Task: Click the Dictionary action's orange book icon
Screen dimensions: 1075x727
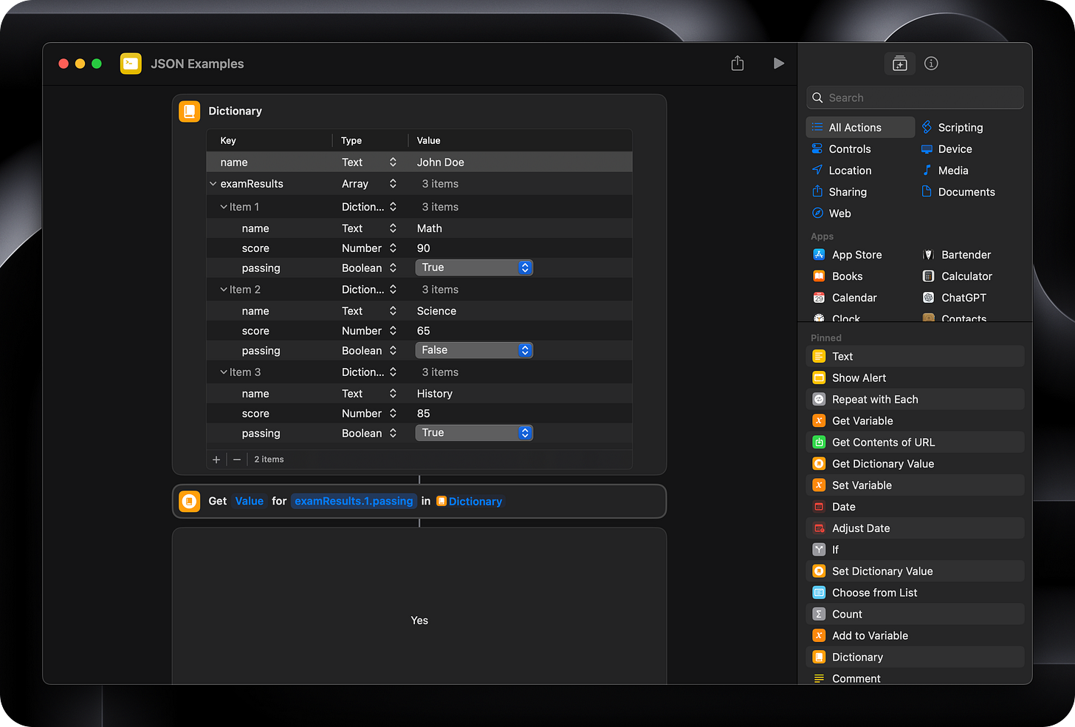Action: coord(190,111)
